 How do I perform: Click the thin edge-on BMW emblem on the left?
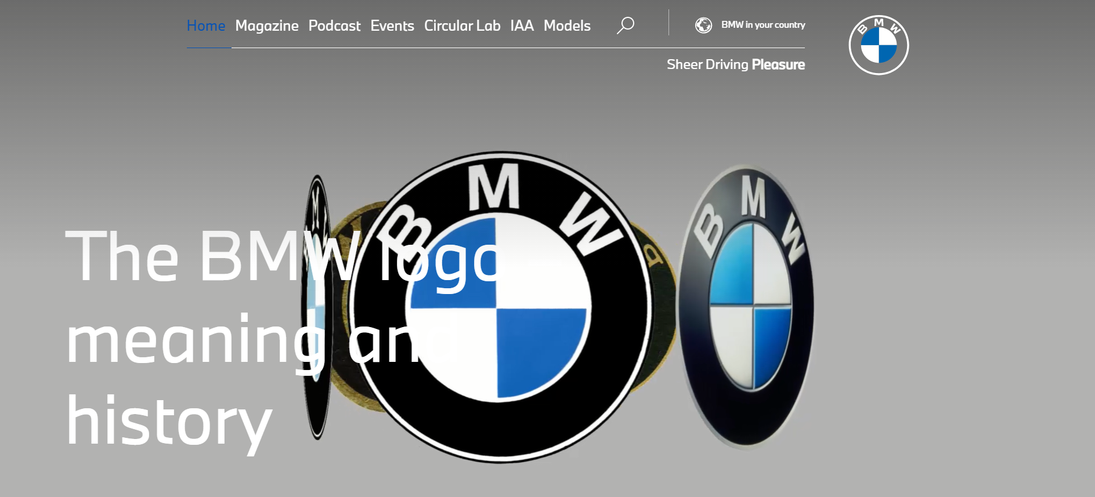[316, 307]
